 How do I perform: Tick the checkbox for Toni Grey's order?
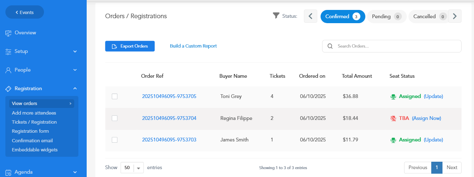(x=115, y=96)
